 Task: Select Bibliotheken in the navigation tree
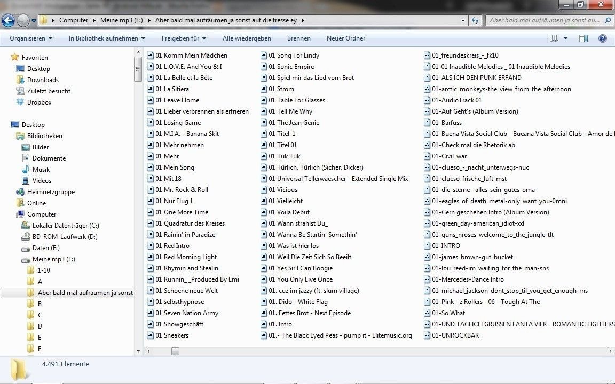44,136
